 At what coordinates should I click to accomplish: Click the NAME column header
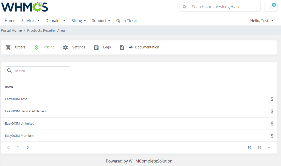[x=9, y=87]
